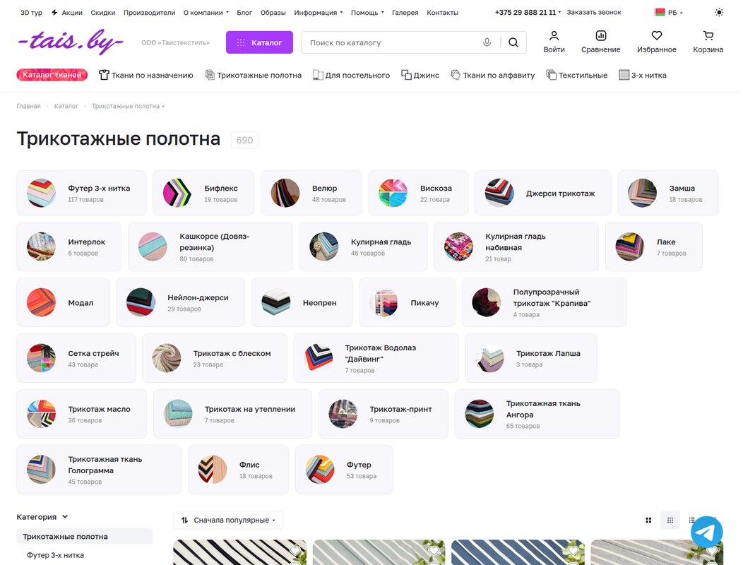Image resolution: width=743 pixels, height=565 pixels.
Task: Open the Бифлекс category tile
Action: click(203, 193)
